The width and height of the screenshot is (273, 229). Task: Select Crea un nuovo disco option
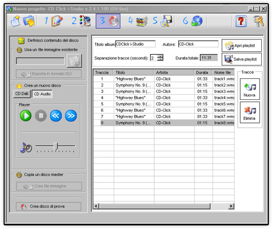19,86
